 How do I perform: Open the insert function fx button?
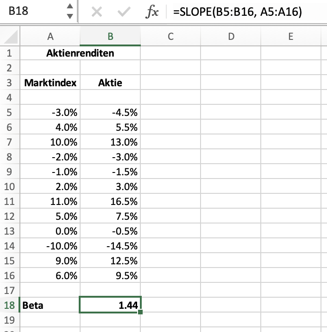[152, 13]
